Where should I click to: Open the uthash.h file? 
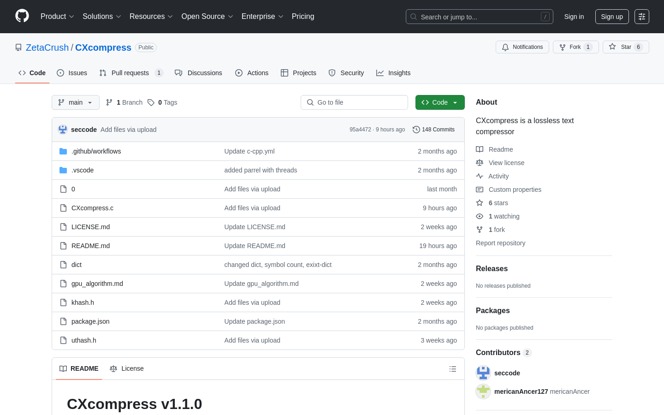coord(84,340)
